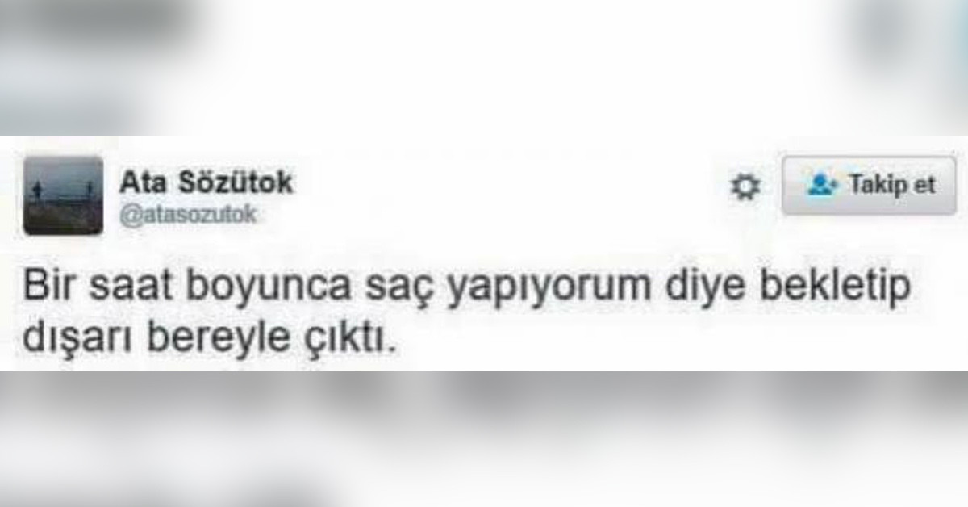
Task: Open the profile via the Ata Sözütok name
Action: (x=207, y=182)
